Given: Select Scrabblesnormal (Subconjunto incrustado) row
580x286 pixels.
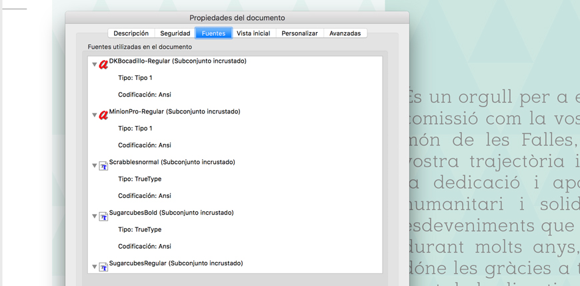Looking at the screenshot, I should 172,162.
